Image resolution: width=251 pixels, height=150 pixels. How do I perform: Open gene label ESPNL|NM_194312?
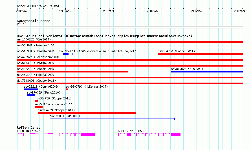pyautogui.click(x=30, y=131)
